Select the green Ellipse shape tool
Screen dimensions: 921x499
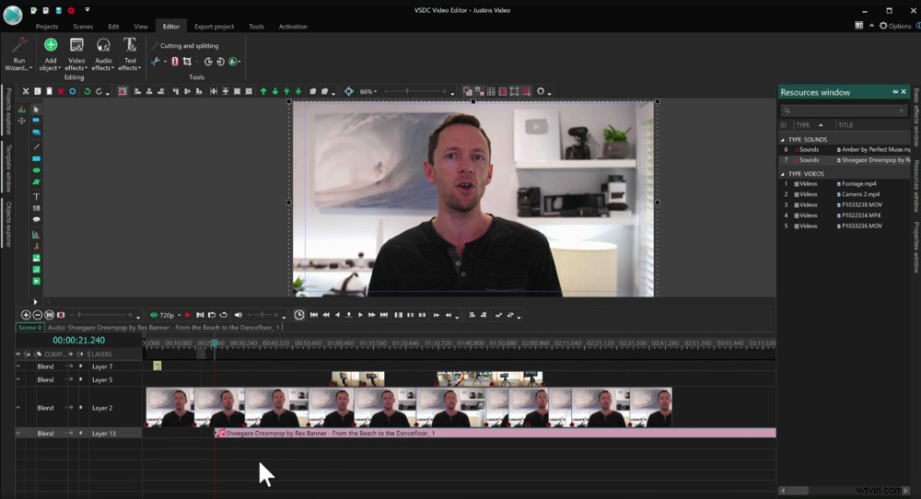click(x=36, y=170)
